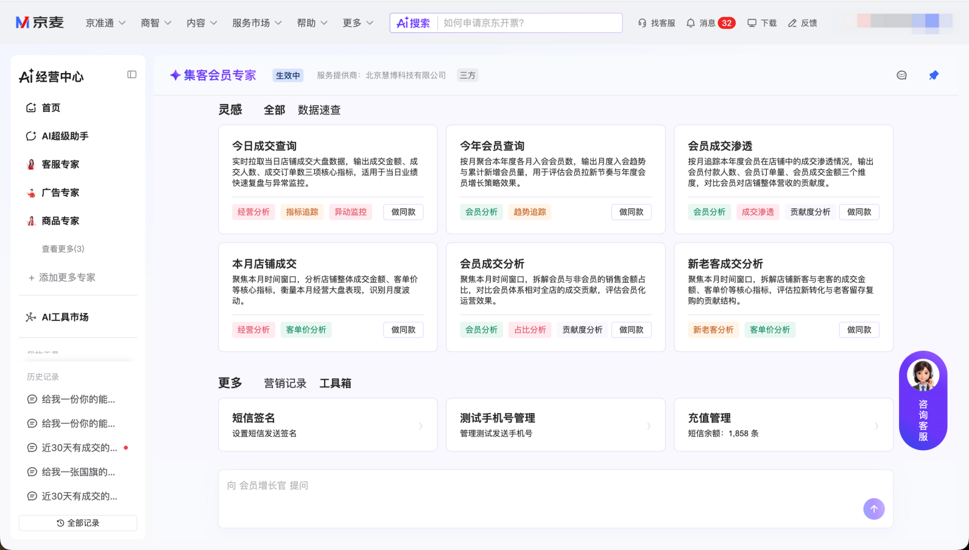Open 消息 notifications with 32 badge
The height and width of the screenshot is (550, 969).
(x=710, y=23)
